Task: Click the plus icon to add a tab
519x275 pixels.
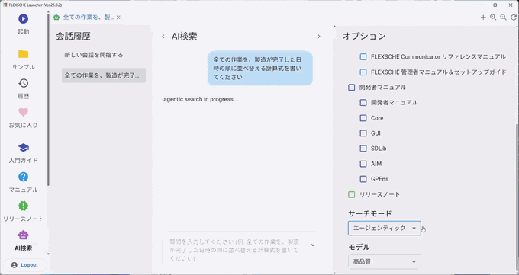Action: 483,18
